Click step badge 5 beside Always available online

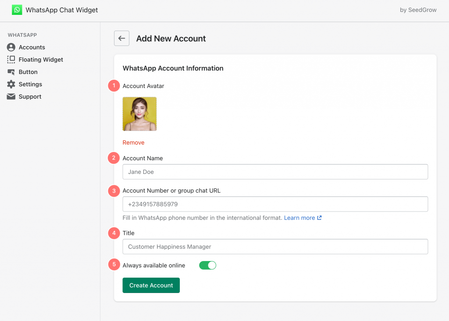(x=114, y=265)
